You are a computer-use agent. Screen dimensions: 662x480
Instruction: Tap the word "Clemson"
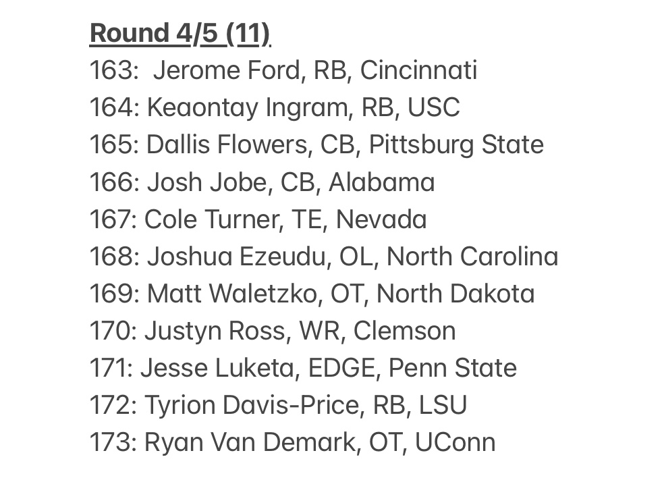(404, 331)
